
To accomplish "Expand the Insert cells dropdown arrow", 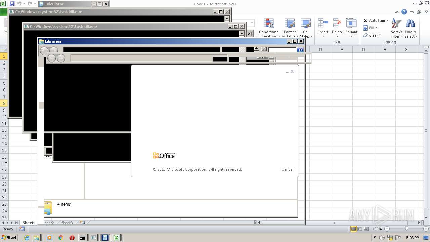I will [323, 36].
